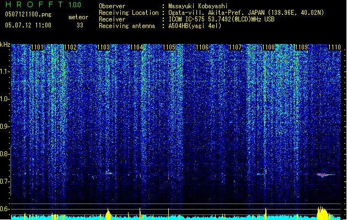Image resolution: width=347 pixels, height=220 pixels.
Task: Click the Receiver label
Action: coord(112,19)
